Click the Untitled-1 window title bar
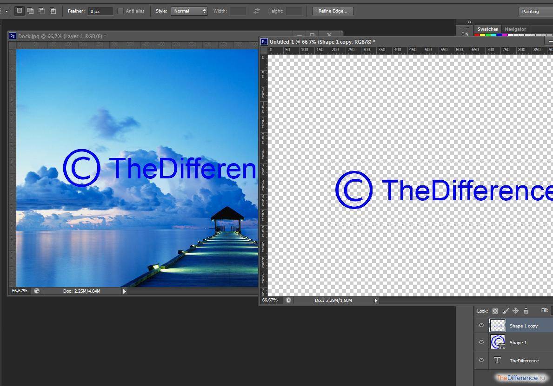This screenshot has height=386, width=553. click(406, 42)
